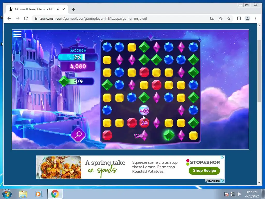Select the lone yellow gem in top row
Image resolution: width=265 pixels, height=199 pixels.
click(132, 47)
